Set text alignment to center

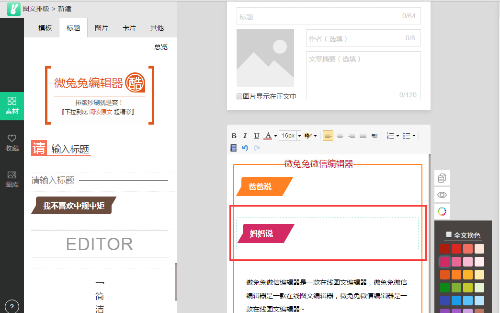(x=340, y=136)
